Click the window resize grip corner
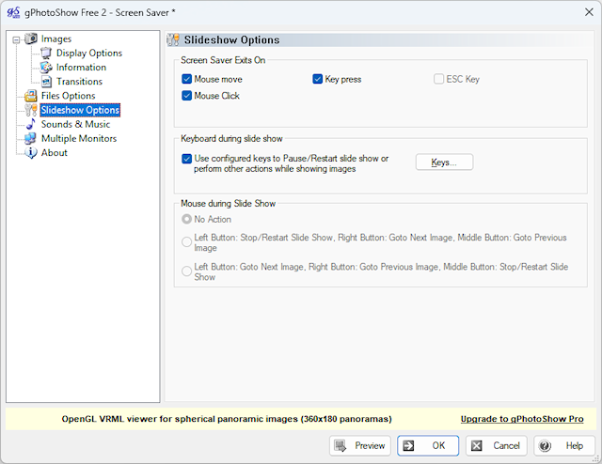 597,458
